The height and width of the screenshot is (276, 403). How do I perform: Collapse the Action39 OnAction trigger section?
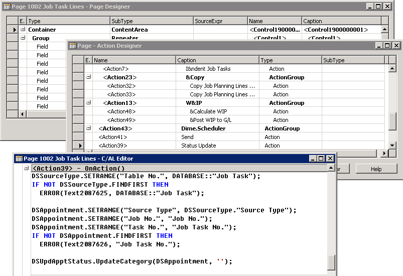pyautogui.click(x=26, y=168)
